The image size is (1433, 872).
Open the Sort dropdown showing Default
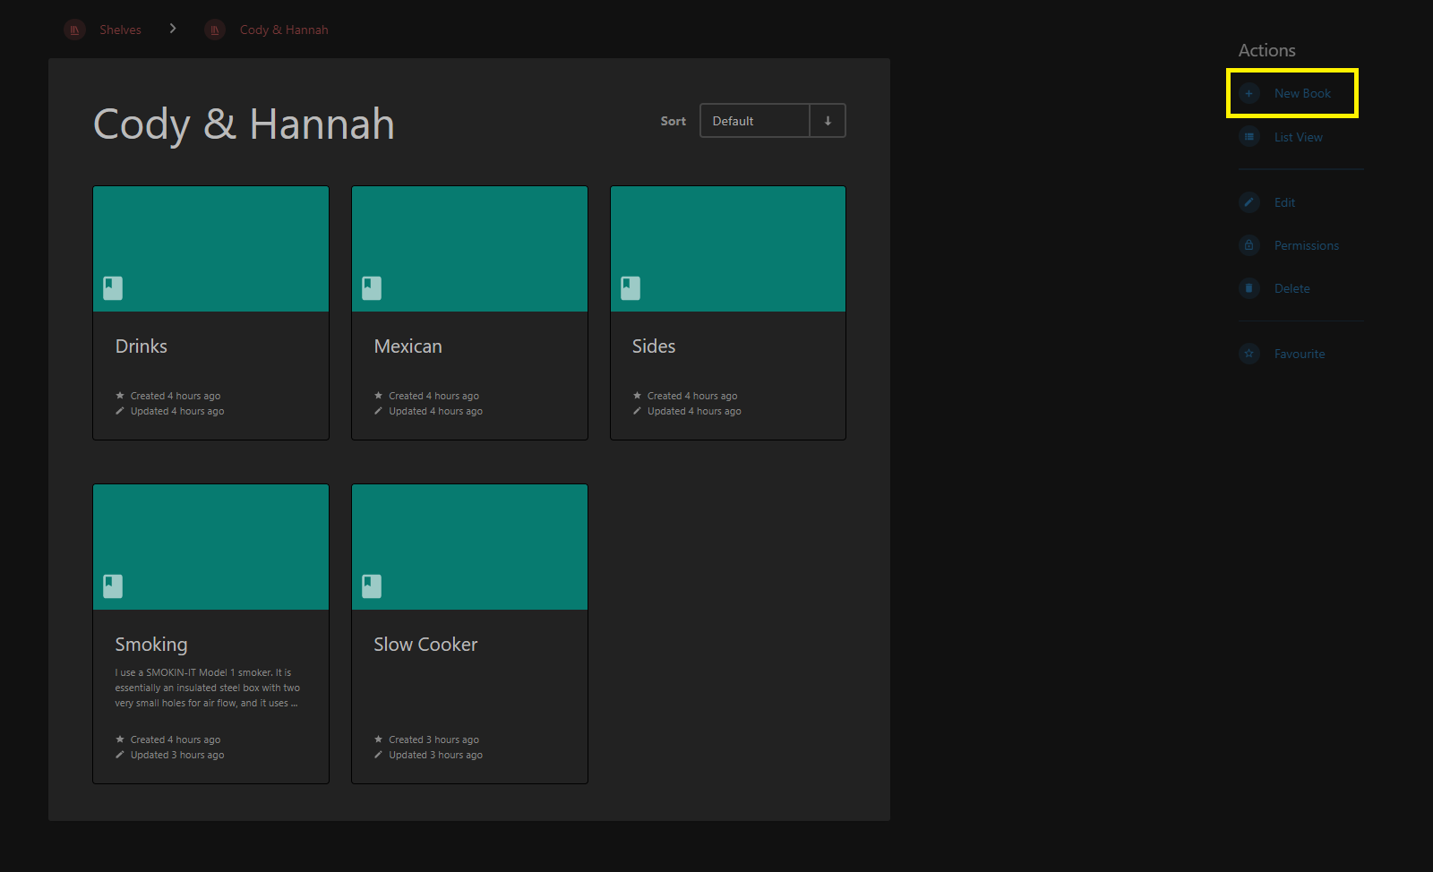754,121
